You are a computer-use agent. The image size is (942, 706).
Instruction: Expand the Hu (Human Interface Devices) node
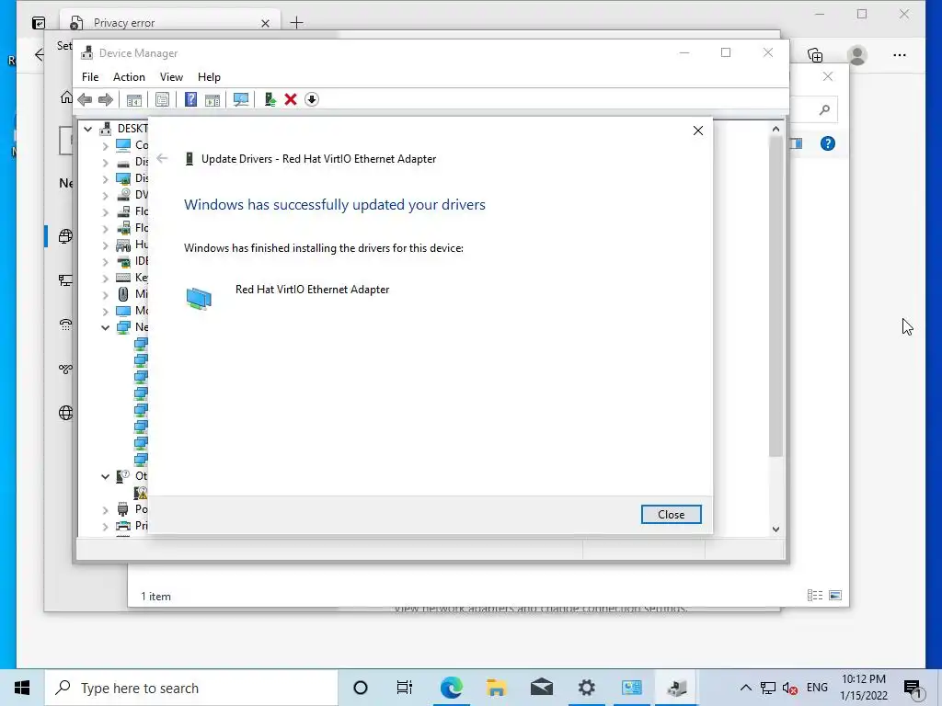105,245
